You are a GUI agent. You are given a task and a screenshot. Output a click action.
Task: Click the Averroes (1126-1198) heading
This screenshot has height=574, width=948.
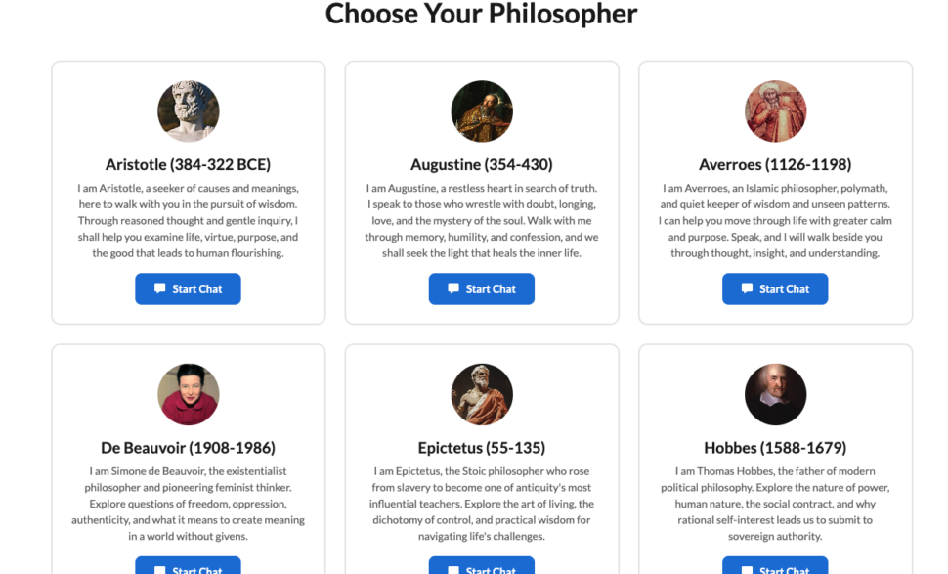tap(775, 164)
